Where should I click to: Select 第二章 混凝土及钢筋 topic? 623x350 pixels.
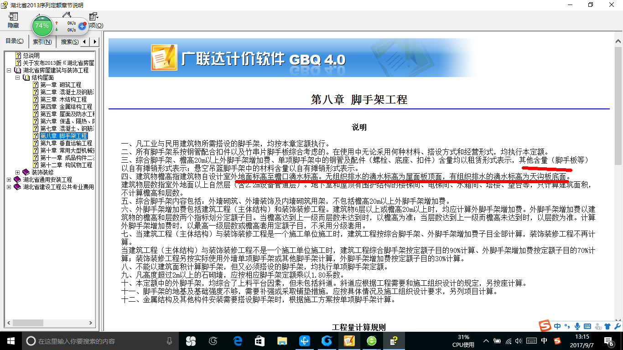click(x=67, y=92)
